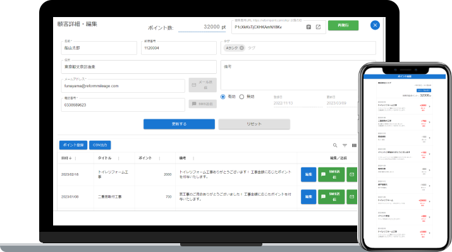Click the grey メール送信 button
The width and height of the screenshot is (452, 252).
pyautogui.click(x=203, y=85)
